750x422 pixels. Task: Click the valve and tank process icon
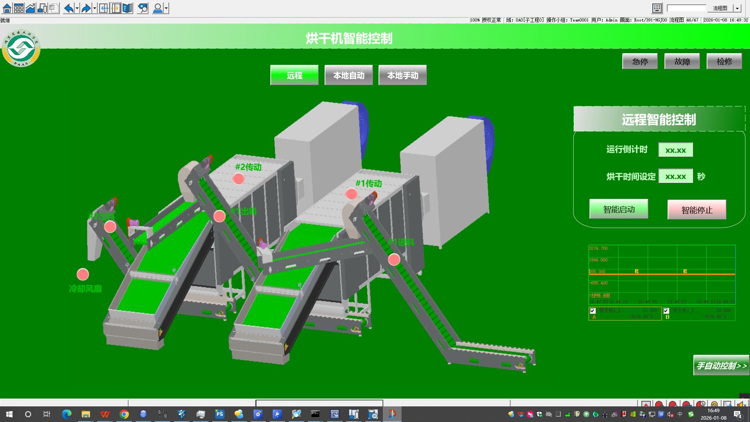coord(42,8)
